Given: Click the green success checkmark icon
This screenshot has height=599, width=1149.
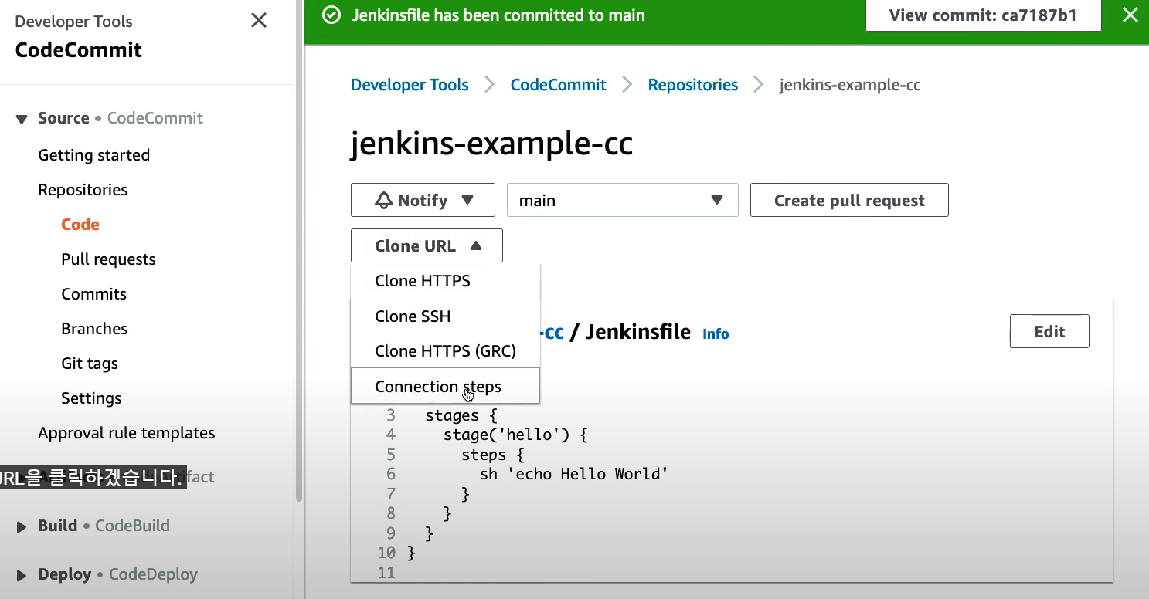Looking at the screenshot, I should [x=331, y=15].
